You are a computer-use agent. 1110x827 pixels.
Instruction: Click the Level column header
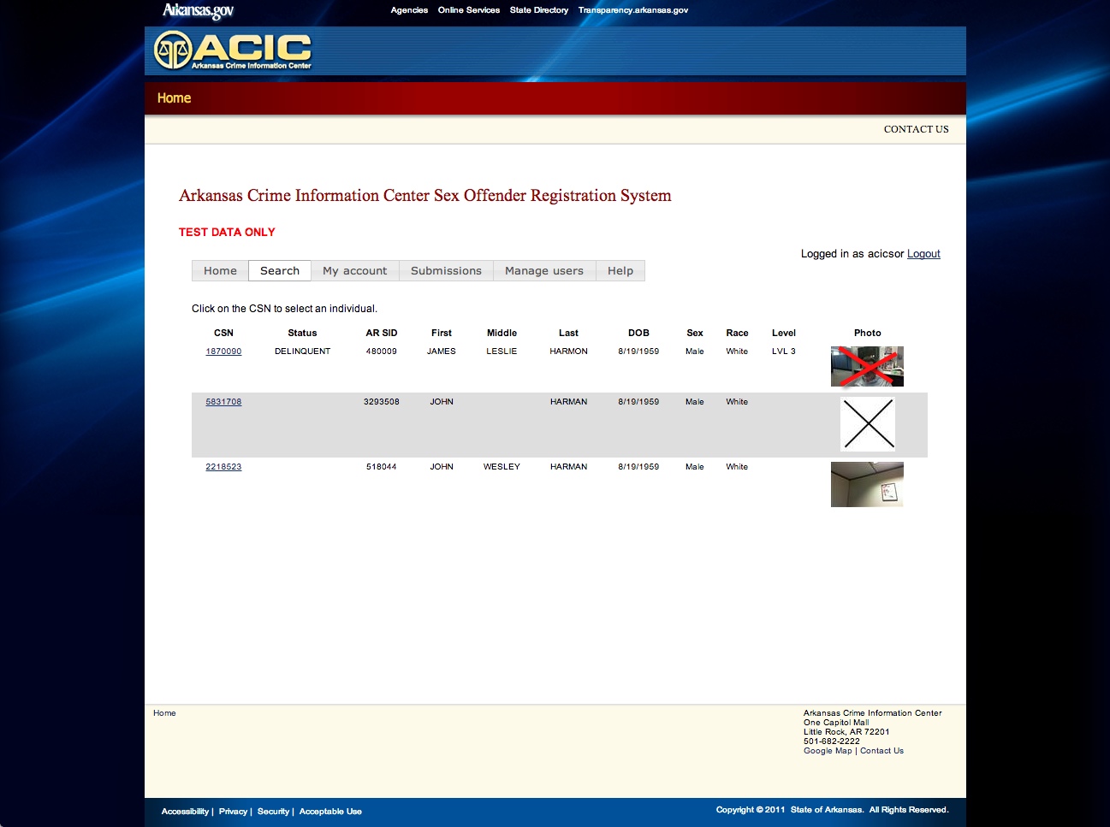point(784,333)
